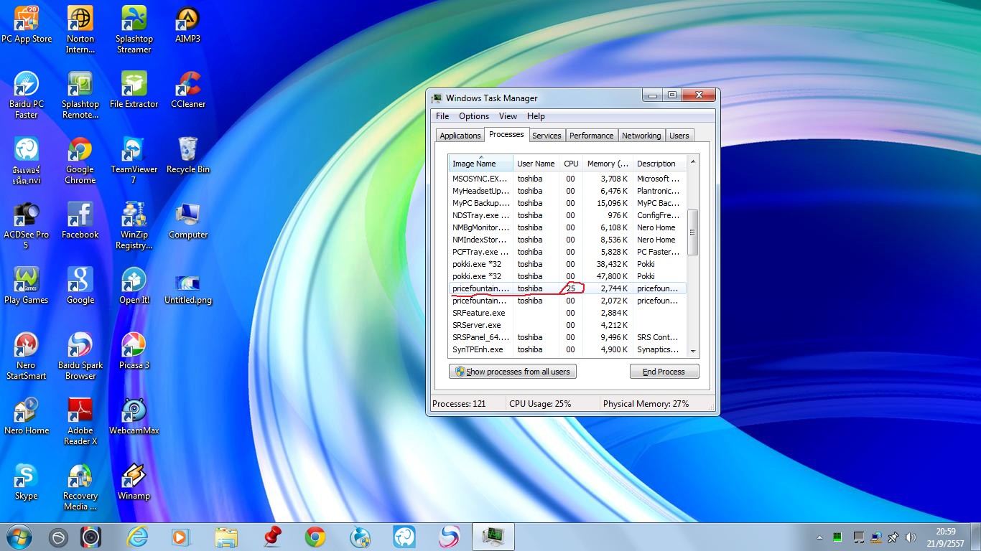Open the Options menu
This screenshot has width=981, height=551.
pyautogui.click(x=473, y=116)
